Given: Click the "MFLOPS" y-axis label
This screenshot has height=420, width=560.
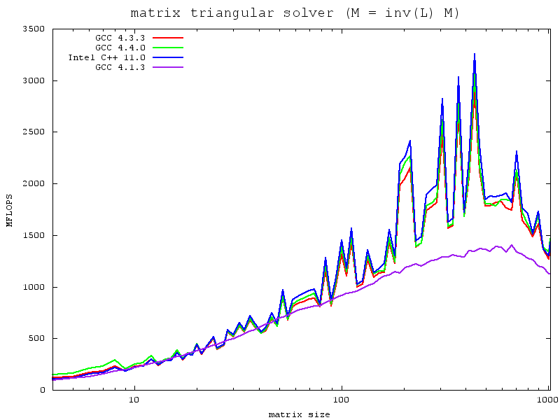Looking at the screenshot, I should (10, 210).
